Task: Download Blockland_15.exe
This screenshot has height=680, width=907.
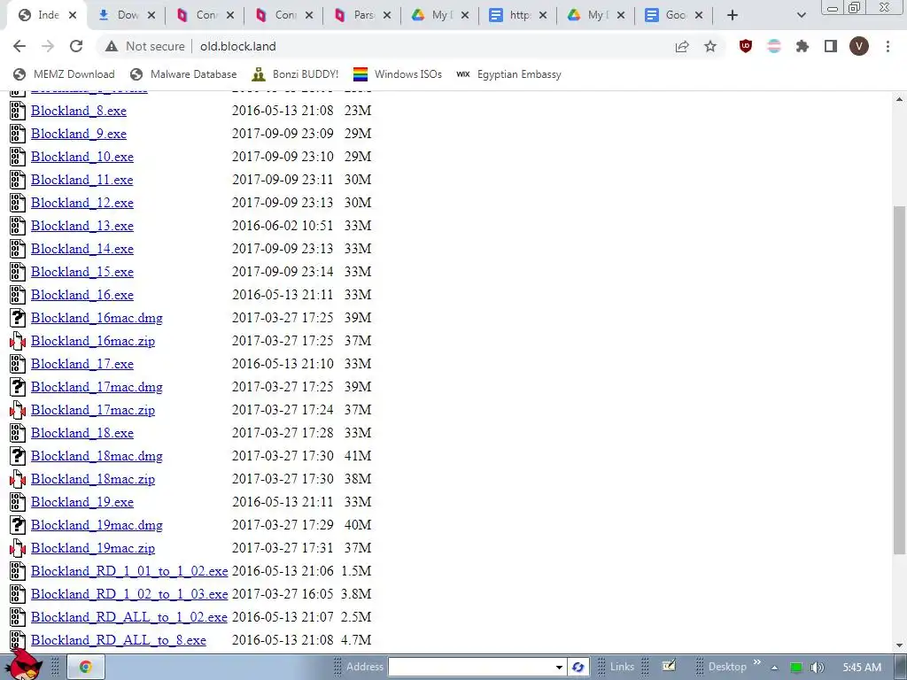Action: (x=82, y=272)
